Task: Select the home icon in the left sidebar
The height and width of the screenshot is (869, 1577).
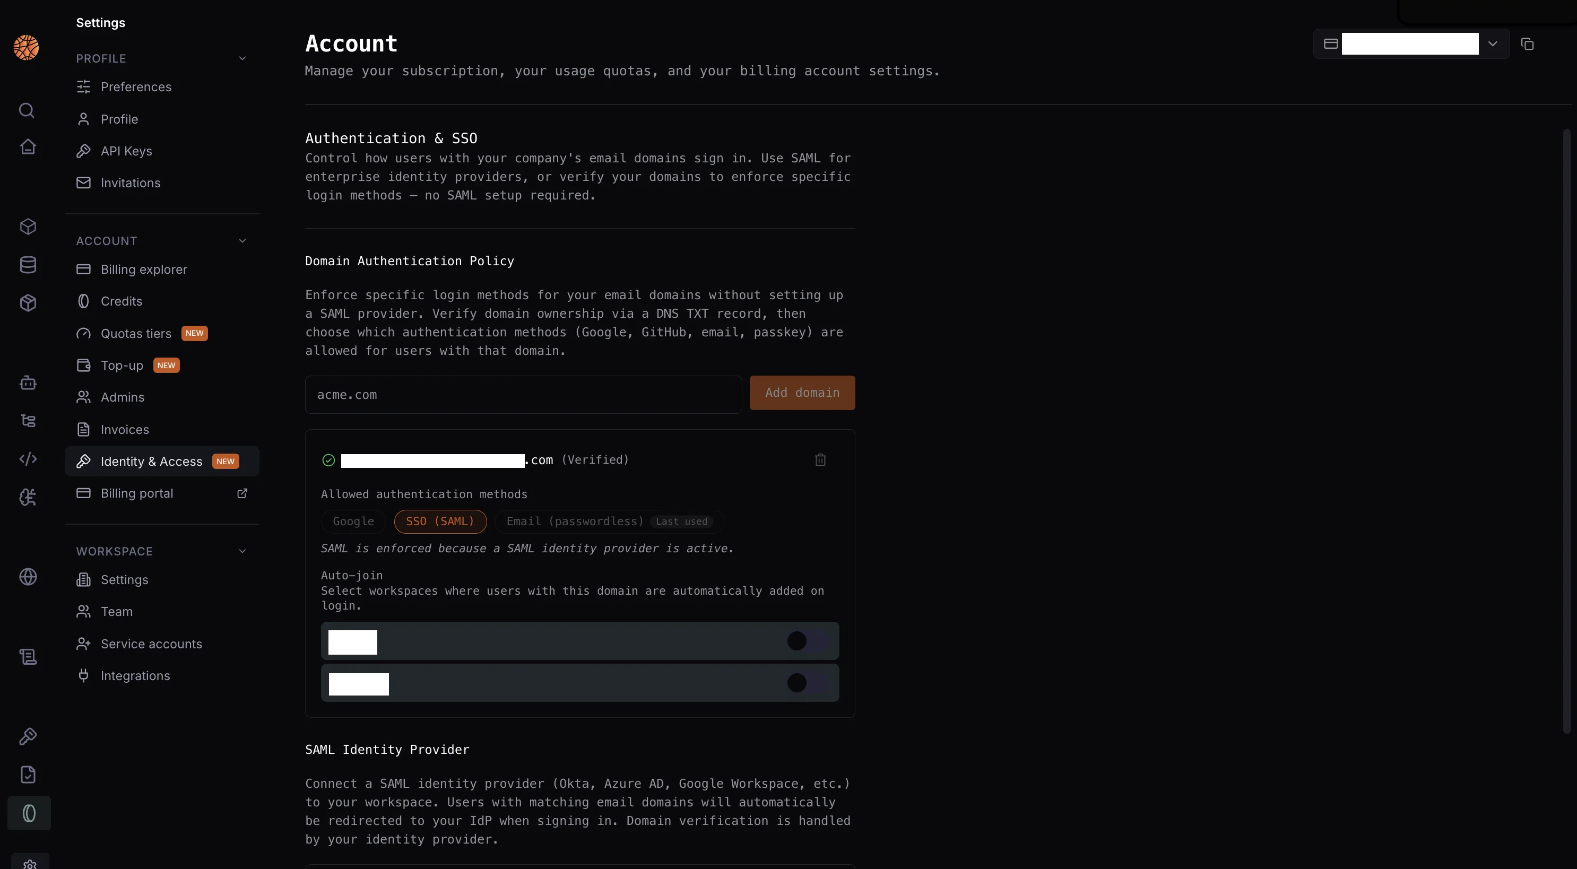Action: pos(28,147)
